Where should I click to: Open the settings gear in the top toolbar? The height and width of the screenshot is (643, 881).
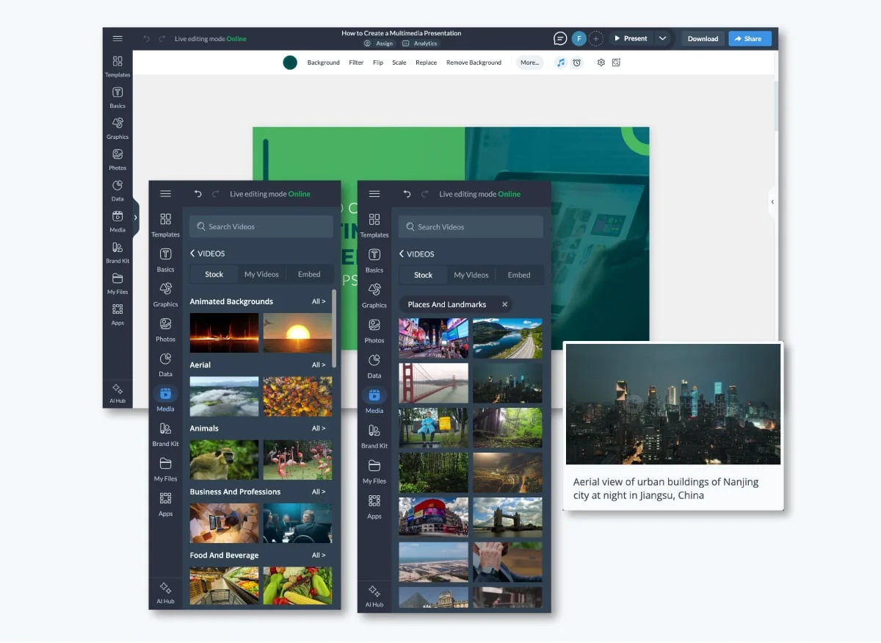[x=601, y=62]
